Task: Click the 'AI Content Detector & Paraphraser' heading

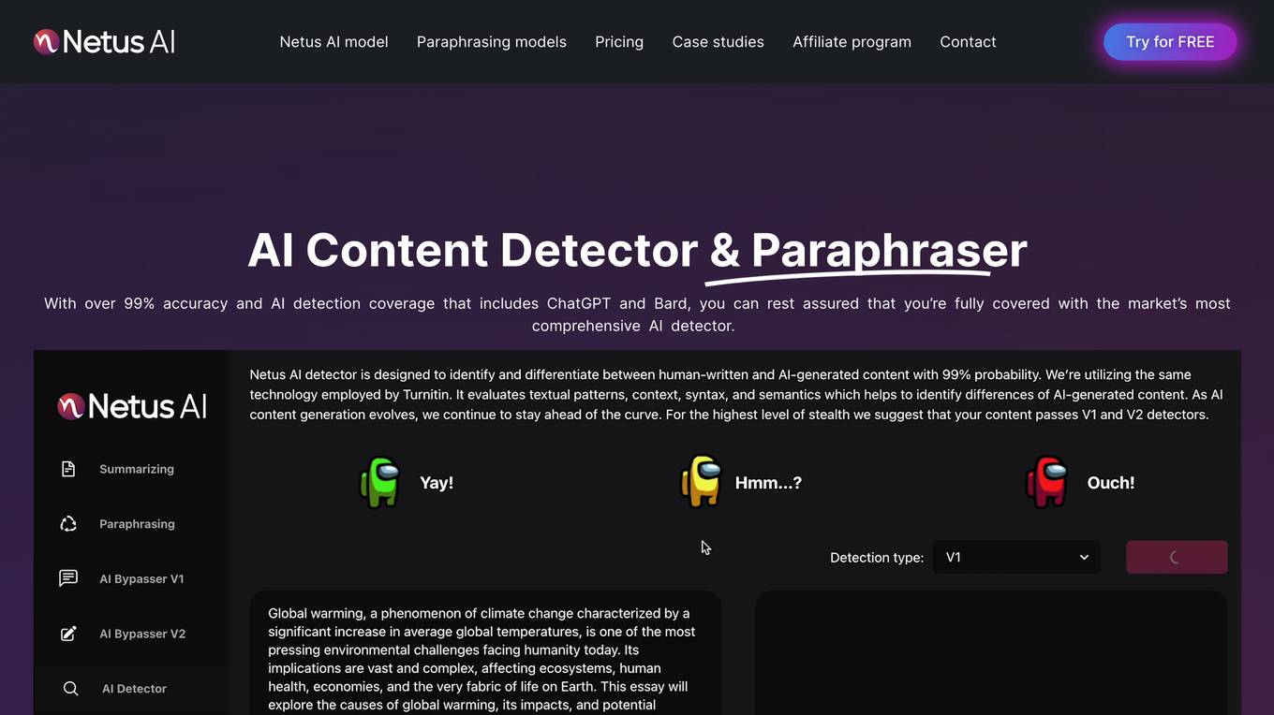Action: [637, 250]
